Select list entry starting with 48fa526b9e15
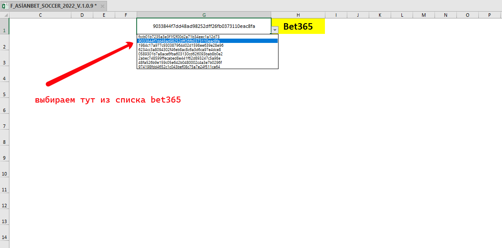This screenshot has height=248, width=502. (x=180, y=62)
